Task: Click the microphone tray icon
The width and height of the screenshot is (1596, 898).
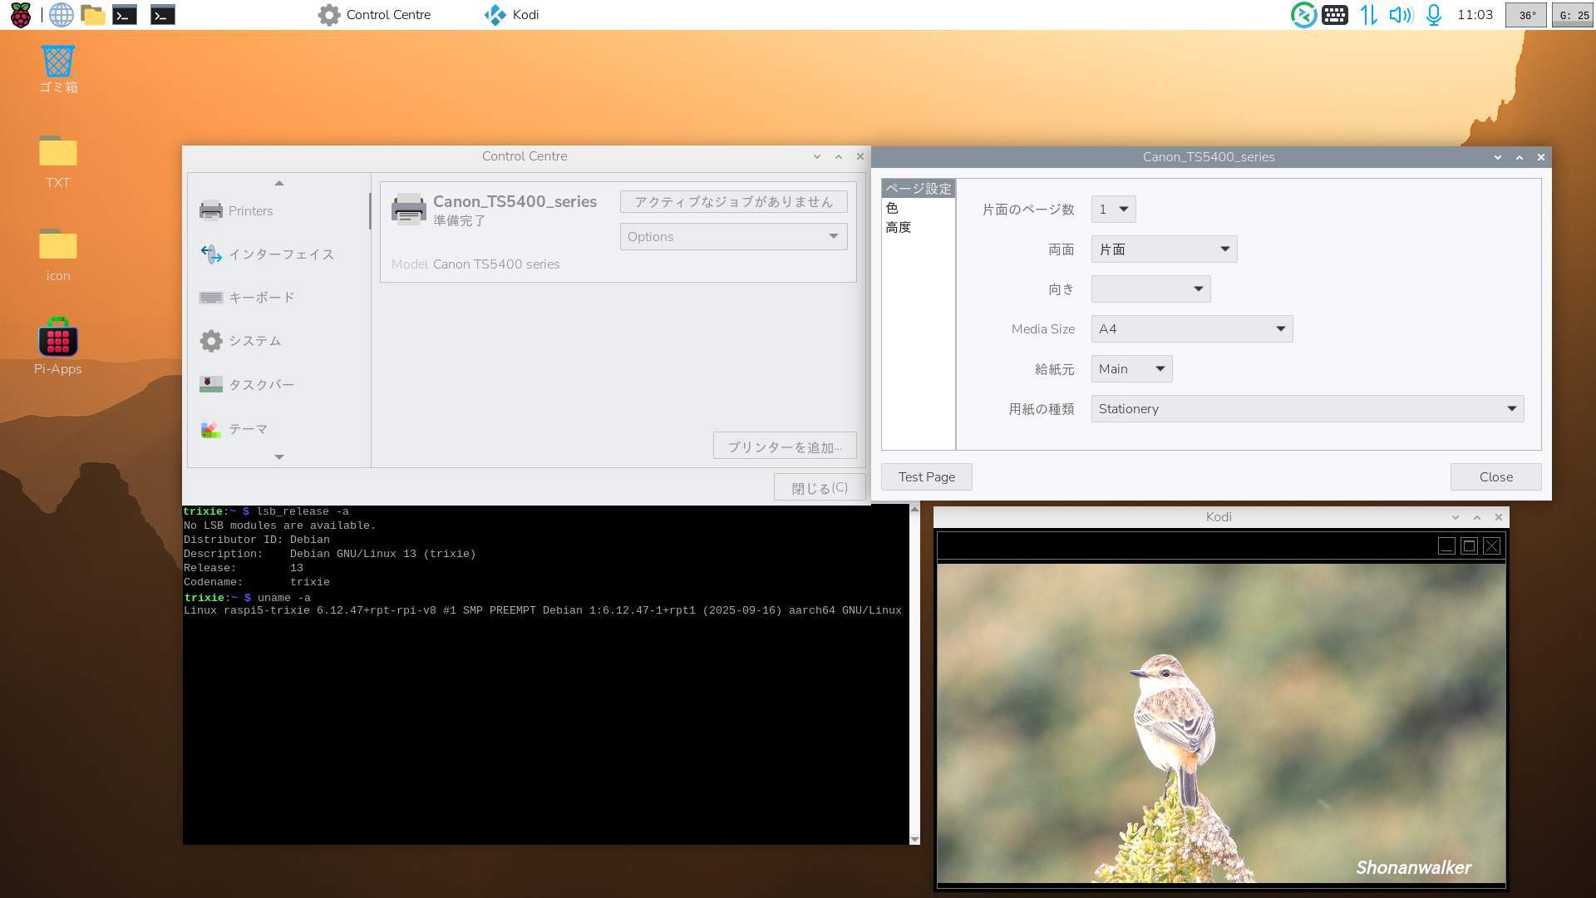Action: pos(1434,15)
